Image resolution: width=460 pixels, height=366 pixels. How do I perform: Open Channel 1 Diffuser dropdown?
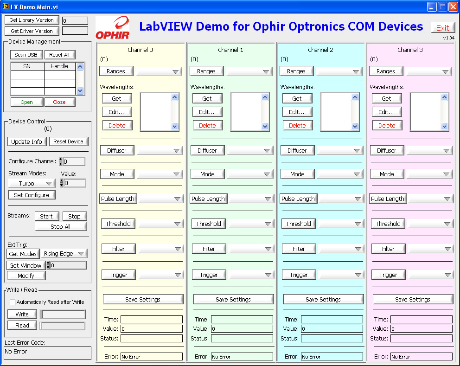250,151
